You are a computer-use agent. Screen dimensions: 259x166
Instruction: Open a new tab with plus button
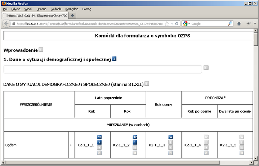[x=72, y=15]
